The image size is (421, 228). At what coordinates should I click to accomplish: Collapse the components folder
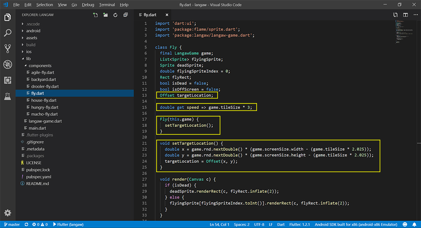click(40, 66)
